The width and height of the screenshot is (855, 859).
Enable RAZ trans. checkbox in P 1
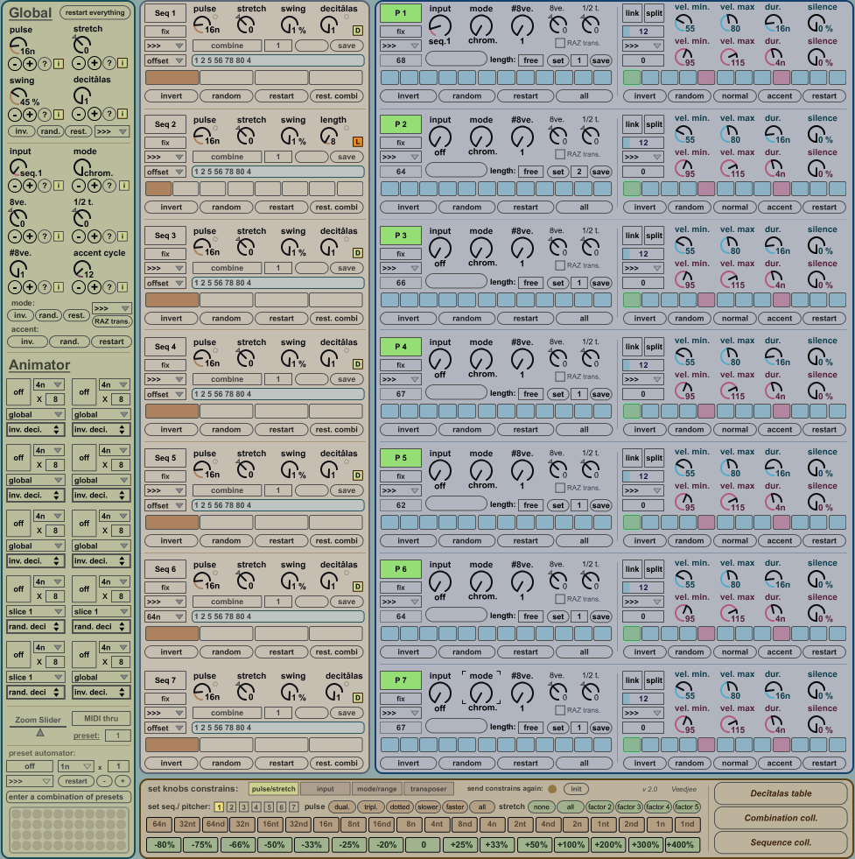coord(560,43)
